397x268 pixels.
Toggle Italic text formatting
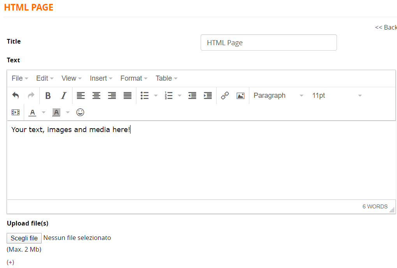[x=64, y=95]
